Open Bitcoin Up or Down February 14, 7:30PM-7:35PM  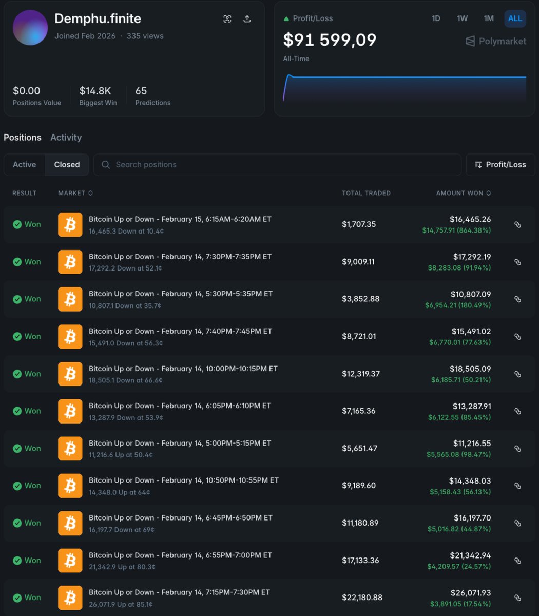[x=180, y=257]
